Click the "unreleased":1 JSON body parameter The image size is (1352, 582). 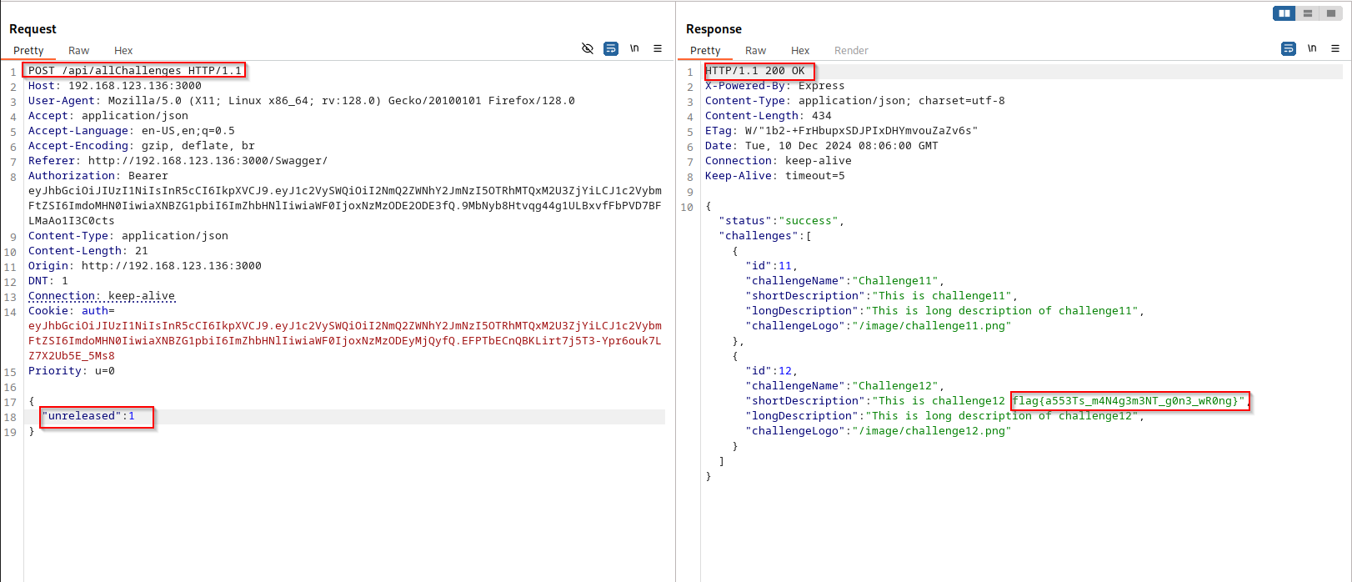pyautogui.click(x=88, y=416)
